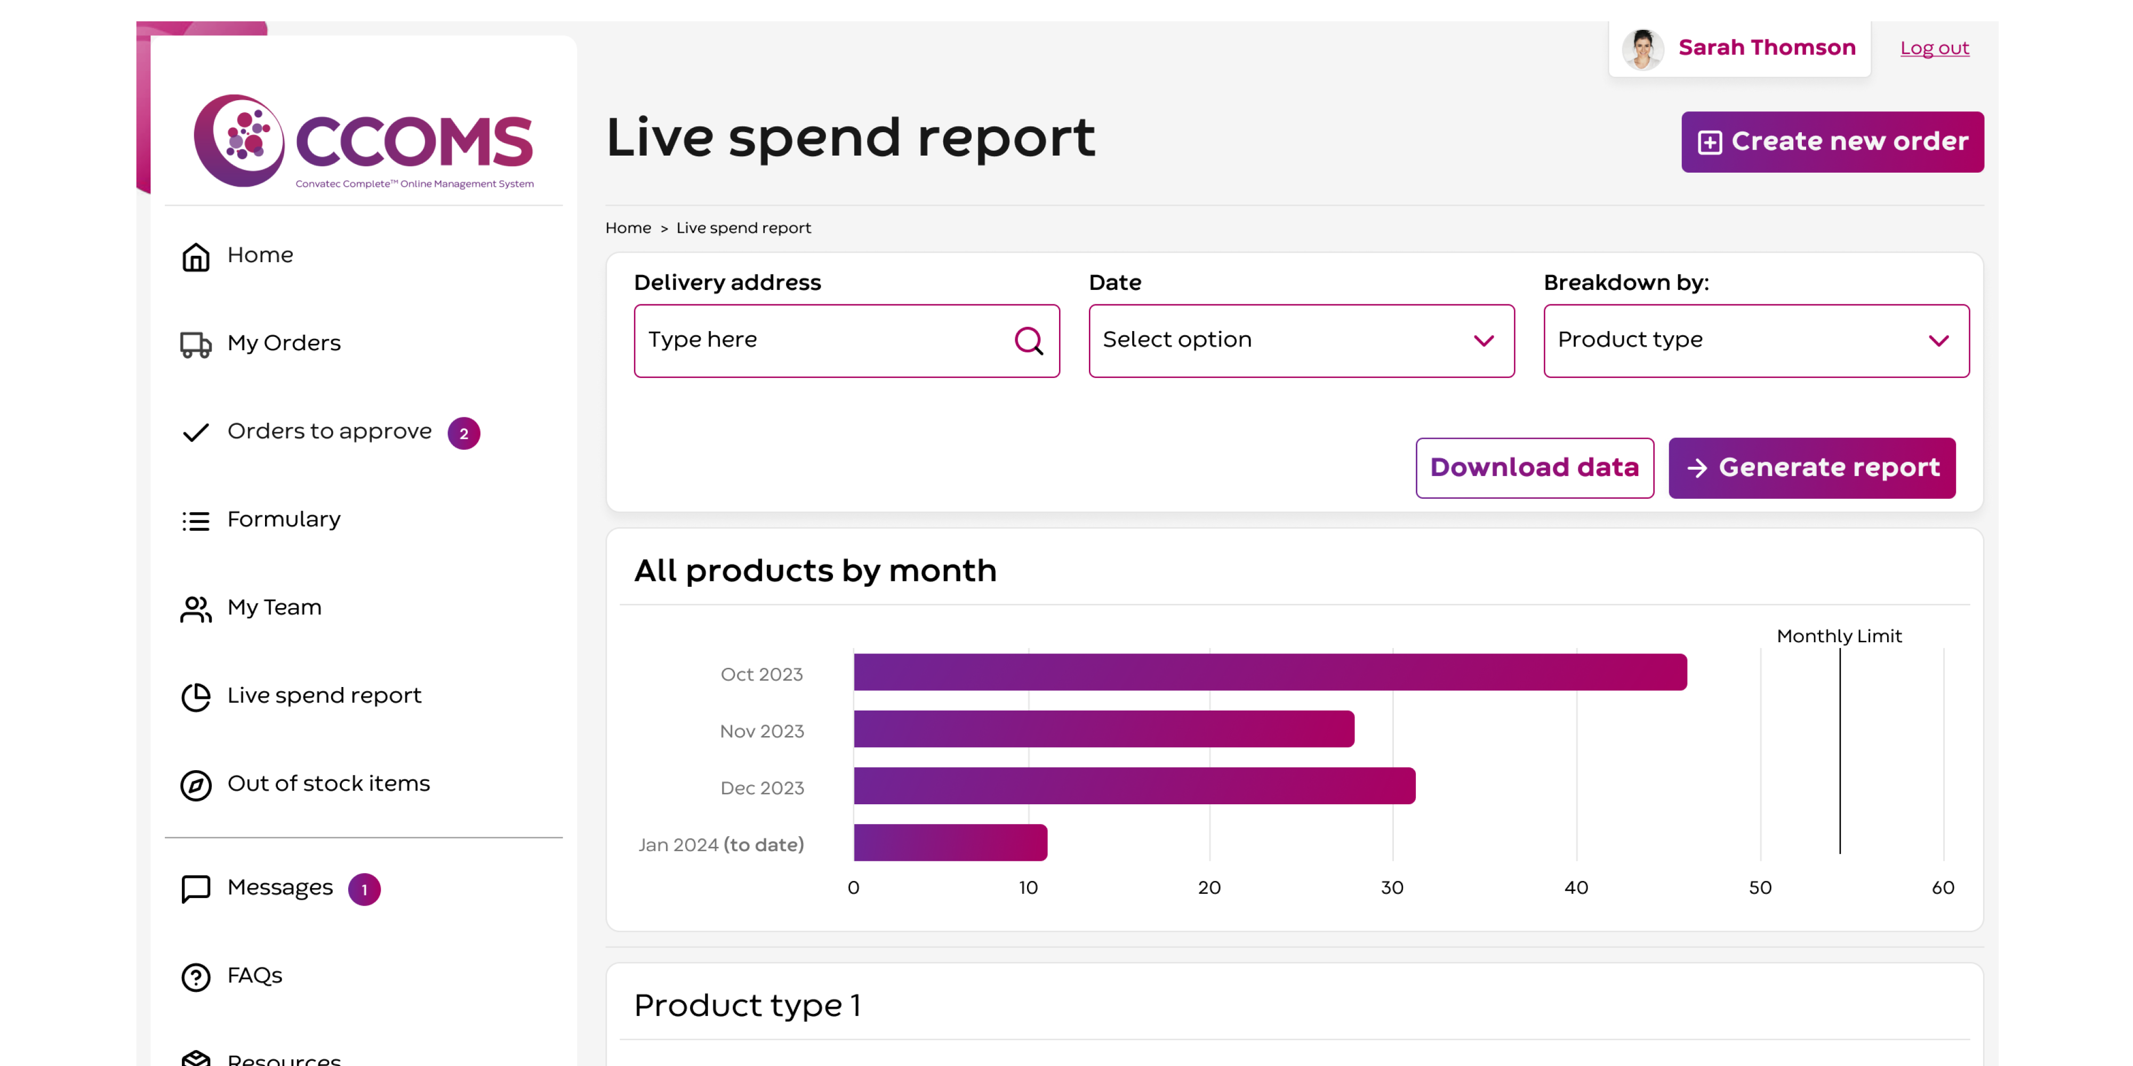2133x1066 pixels.
Task: Click the Jan 2024 (to date) bar
Action: coord(951,843)
